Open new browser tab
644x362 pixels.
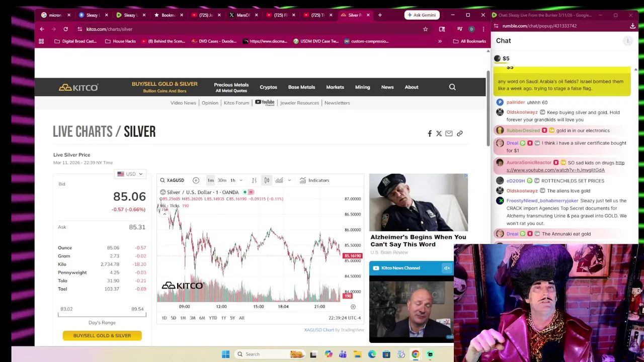380,15
